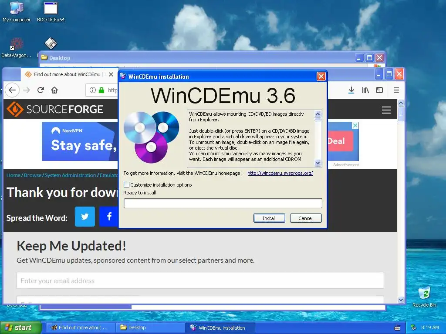This screenshot has height=334, width=446.
Task: Close the WinCDEmu installation dialog
Action: 321,77
